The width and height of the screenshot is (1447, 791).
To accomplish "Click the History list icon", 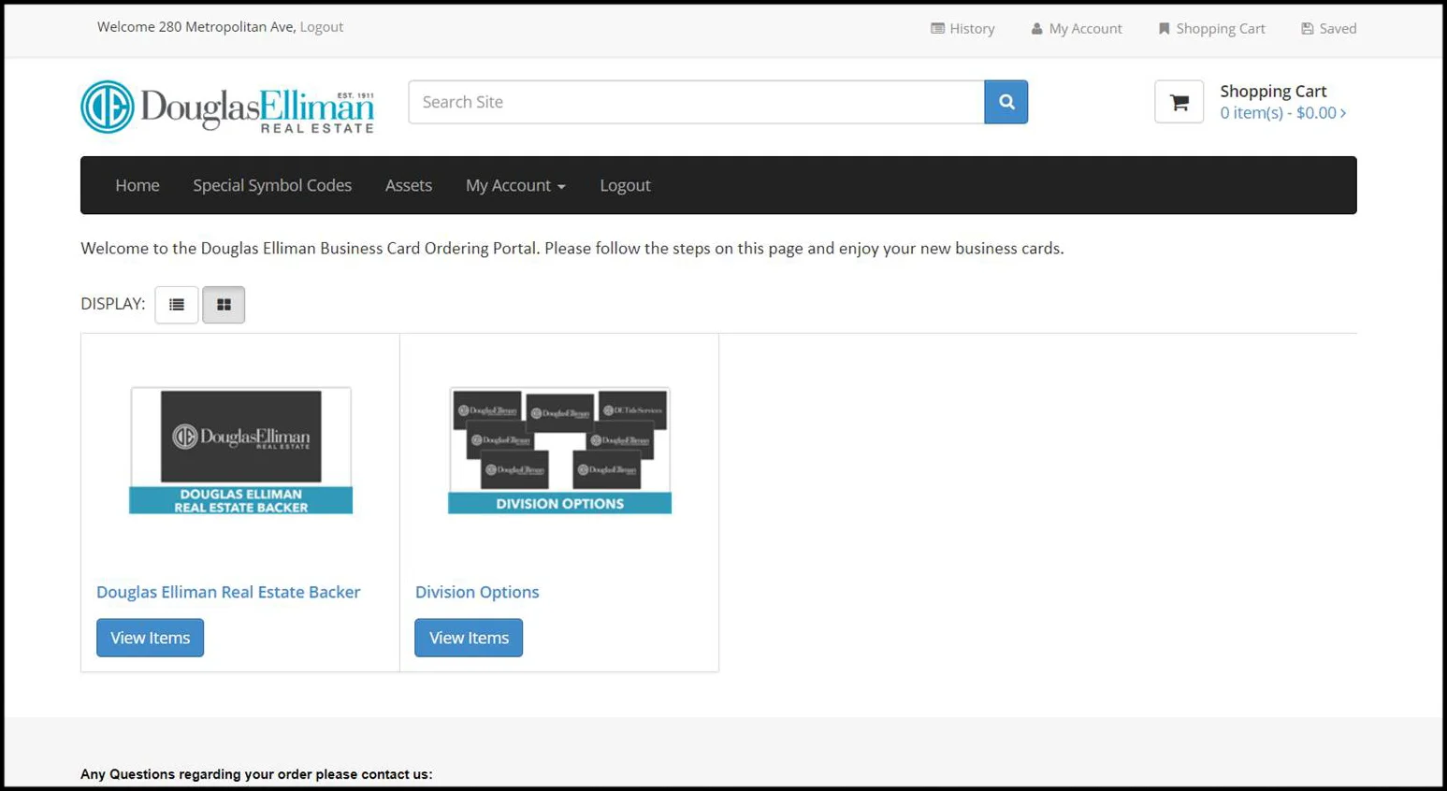I will (x=937, y=28).
